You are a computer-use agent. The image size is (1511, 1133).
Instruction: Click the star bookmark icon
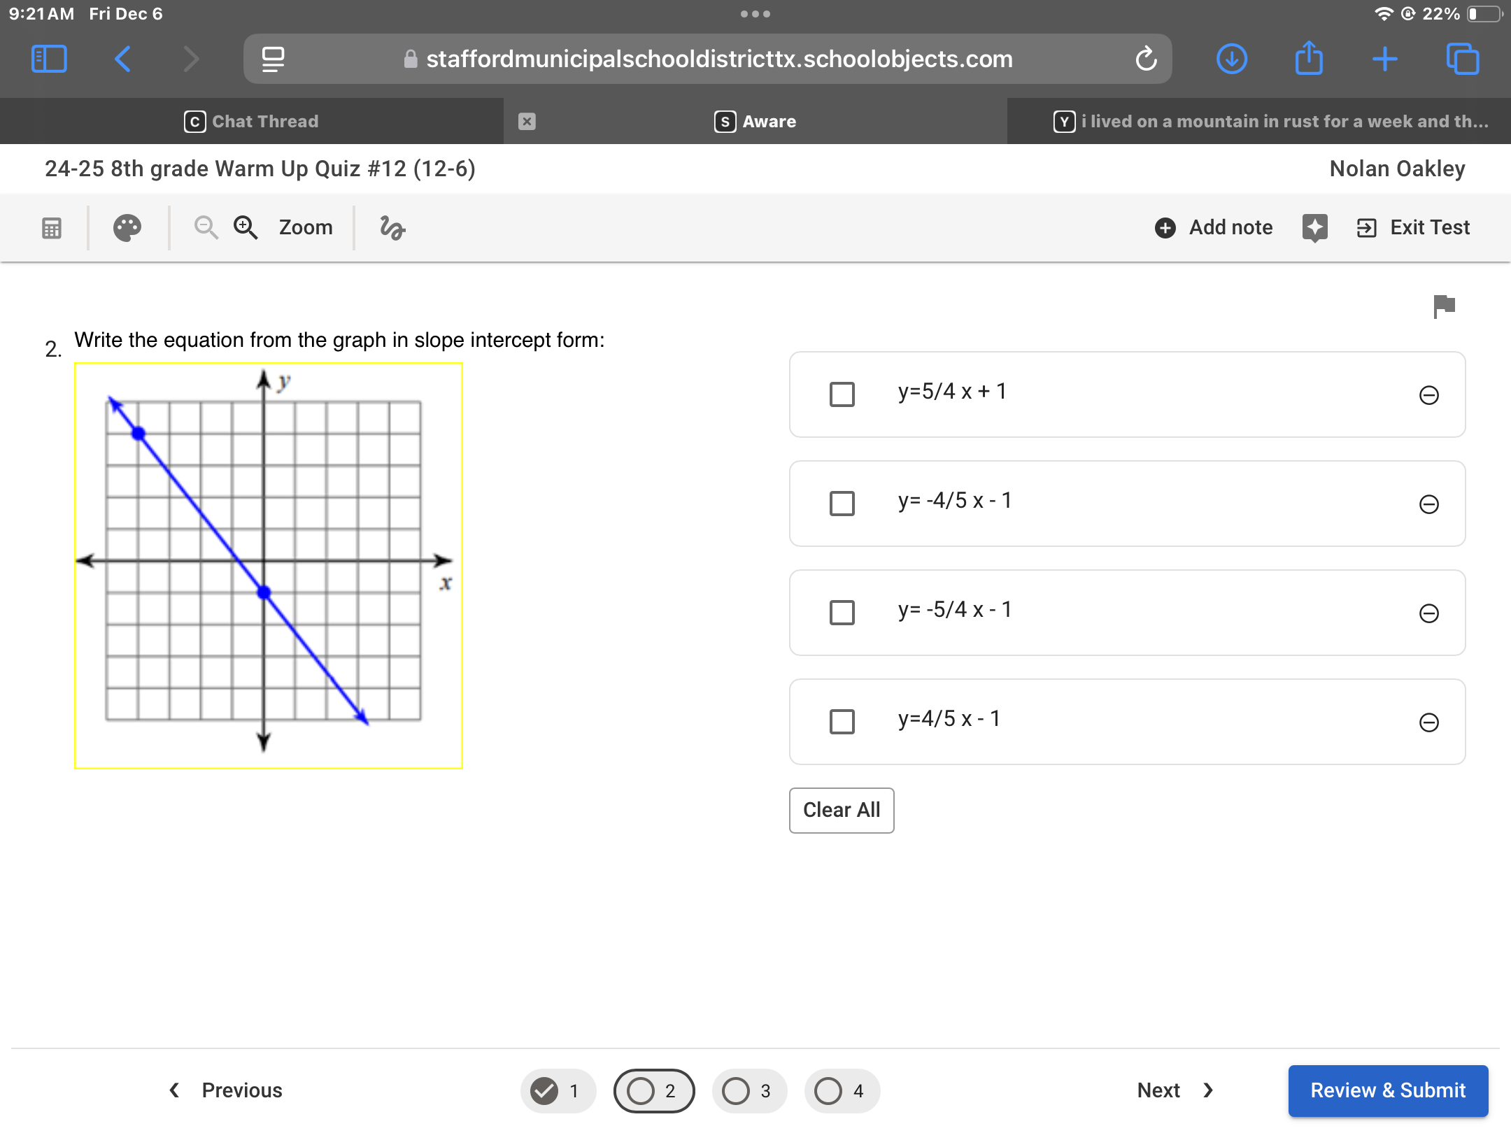[x=1314, y=228]
